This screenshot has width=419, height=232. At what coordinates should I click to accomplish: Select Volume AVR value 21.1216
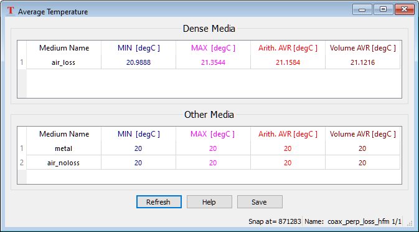point(362,62)
